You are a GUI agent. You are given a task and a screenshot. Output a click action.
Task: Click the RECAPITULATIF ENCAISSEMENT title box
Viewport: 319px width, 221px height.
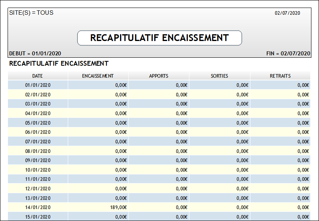click(159, 38)
